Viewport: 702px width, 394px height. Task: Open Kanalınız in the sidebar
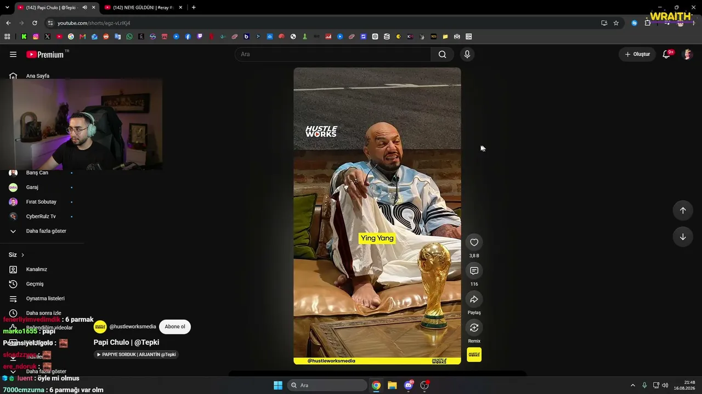point(37,269)
